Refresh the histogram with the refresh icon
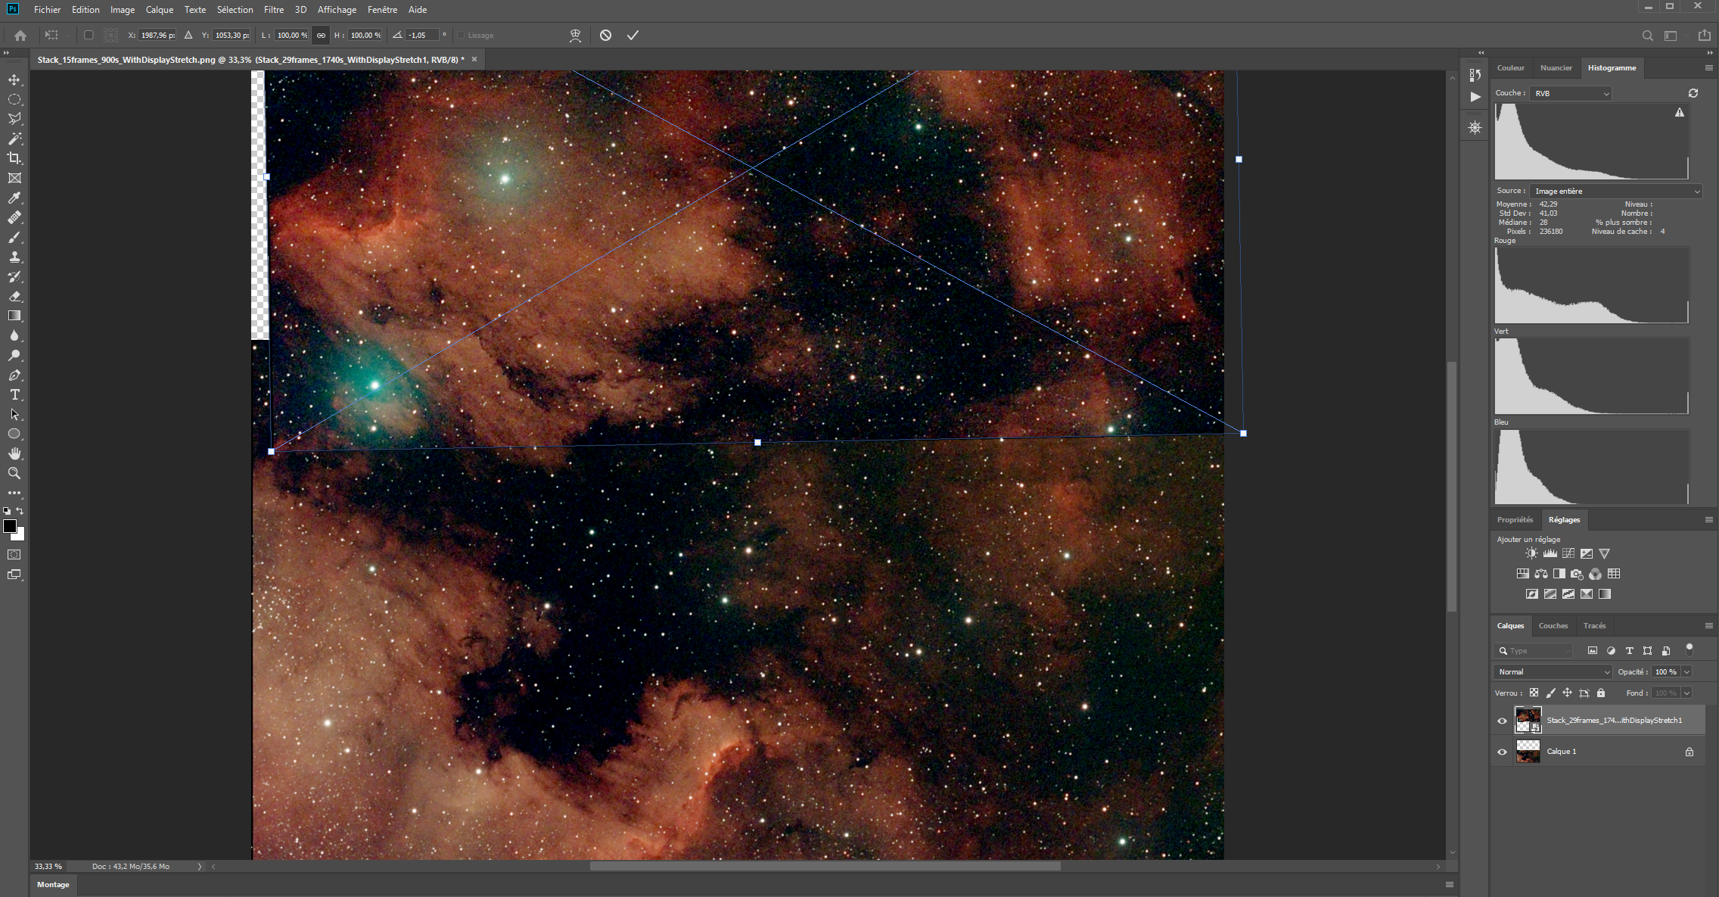This screenshot has width=1719, height=897. pyautogui.click(x=1693, y=93)
